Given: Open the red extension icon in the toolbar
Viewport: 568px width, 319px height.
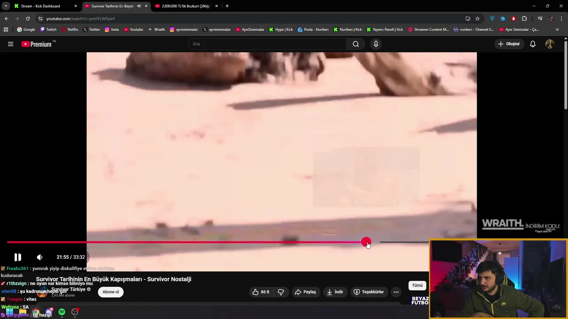Looking at the screenshot, I should click(x=513, y=19).
